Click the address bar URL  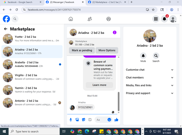54,10
